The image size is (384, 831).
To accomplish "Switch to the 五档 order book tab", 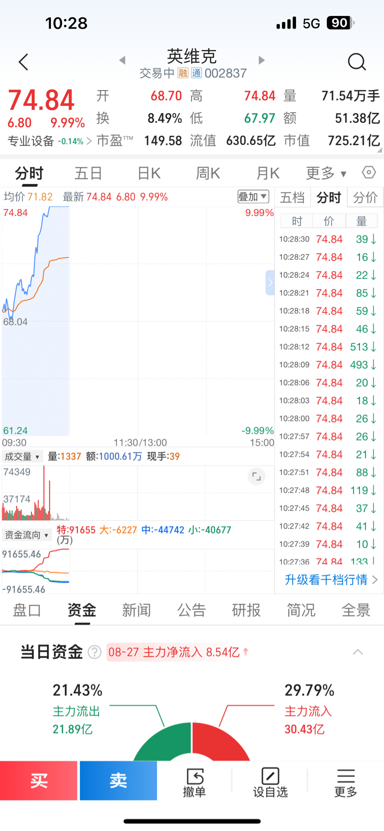I will [x=292, y=197].
